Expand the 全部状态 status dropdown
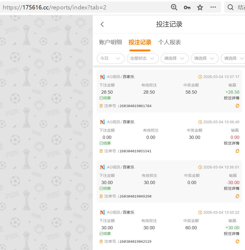This screenshot has width=245, height=250. (x=143, y=58)
